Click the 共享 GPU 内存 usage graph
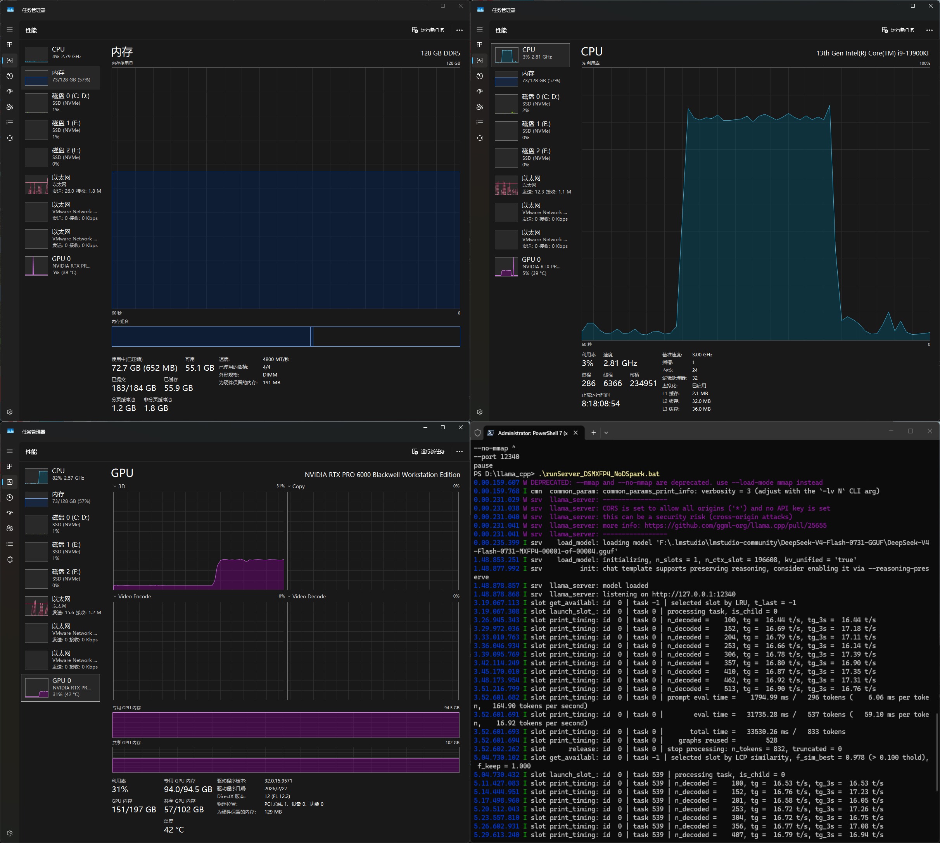Viewport: 940px width, 843px height. pyautogui.click(x=286, y=760)
